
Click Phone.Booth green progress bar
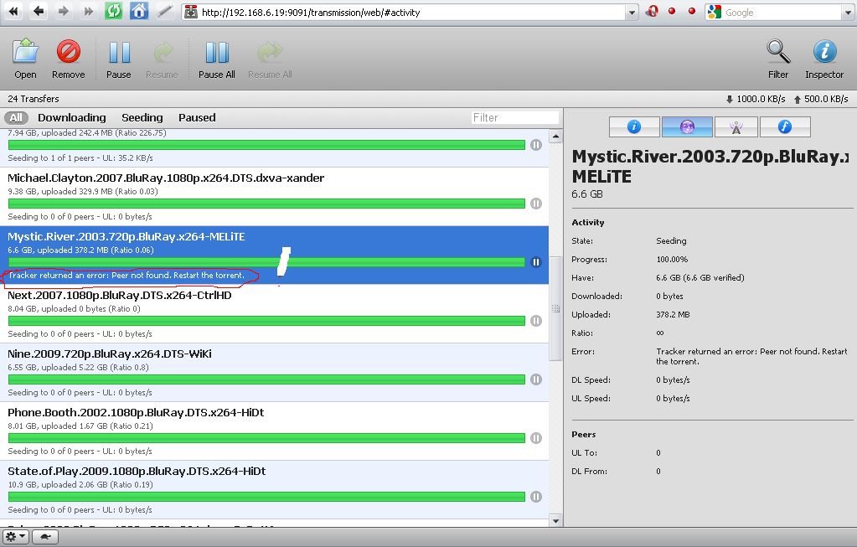point(266,438)
